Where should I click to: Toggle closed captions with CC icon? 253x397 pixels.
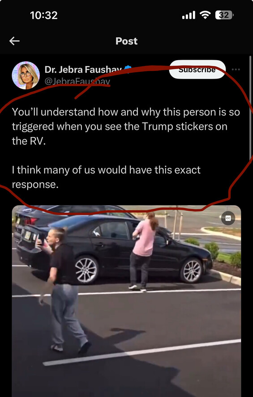click(x=228, y=218)
